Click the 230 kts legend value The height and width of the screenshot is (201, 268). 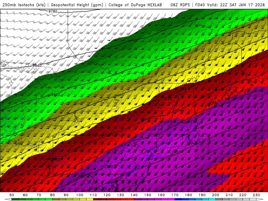(257, 195)
